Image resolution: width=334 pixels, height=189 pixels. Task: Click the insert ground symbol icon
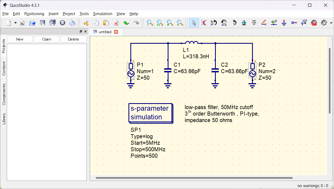[x=284, y=23]
